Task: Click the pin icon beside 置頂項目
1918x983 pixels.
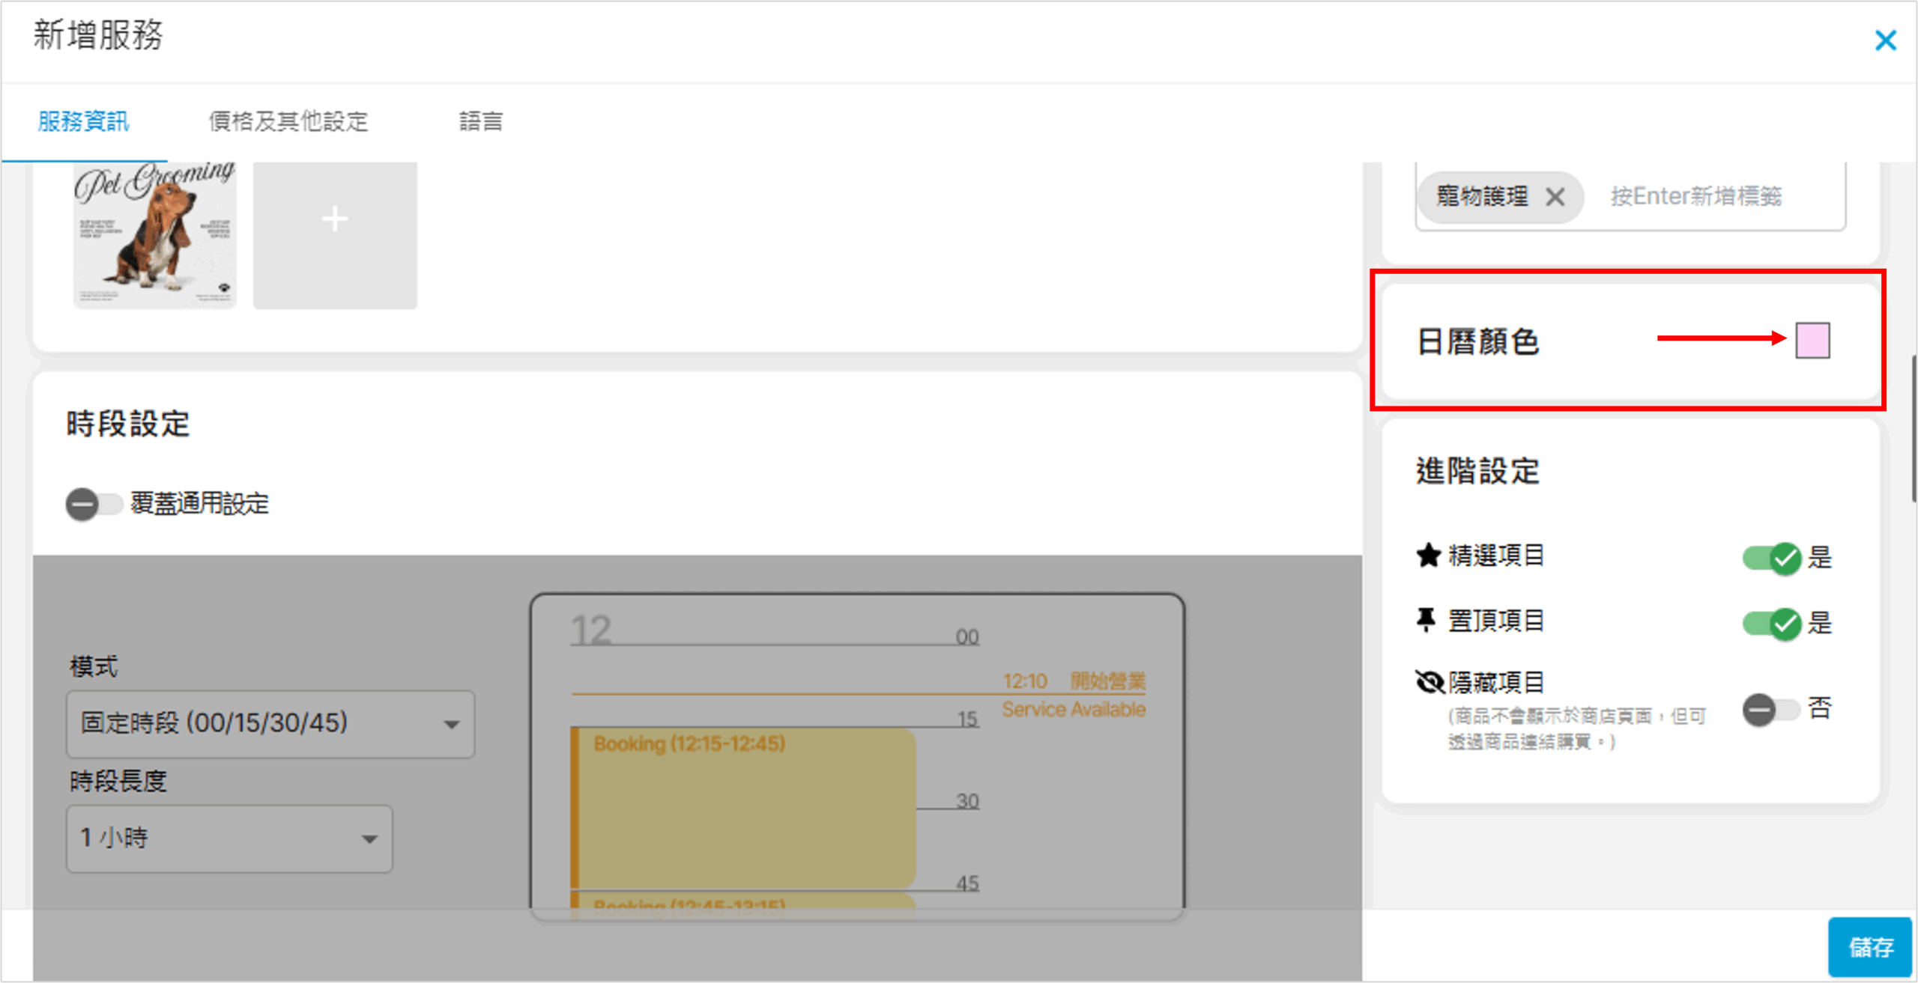Action: tap(1427, 621)
